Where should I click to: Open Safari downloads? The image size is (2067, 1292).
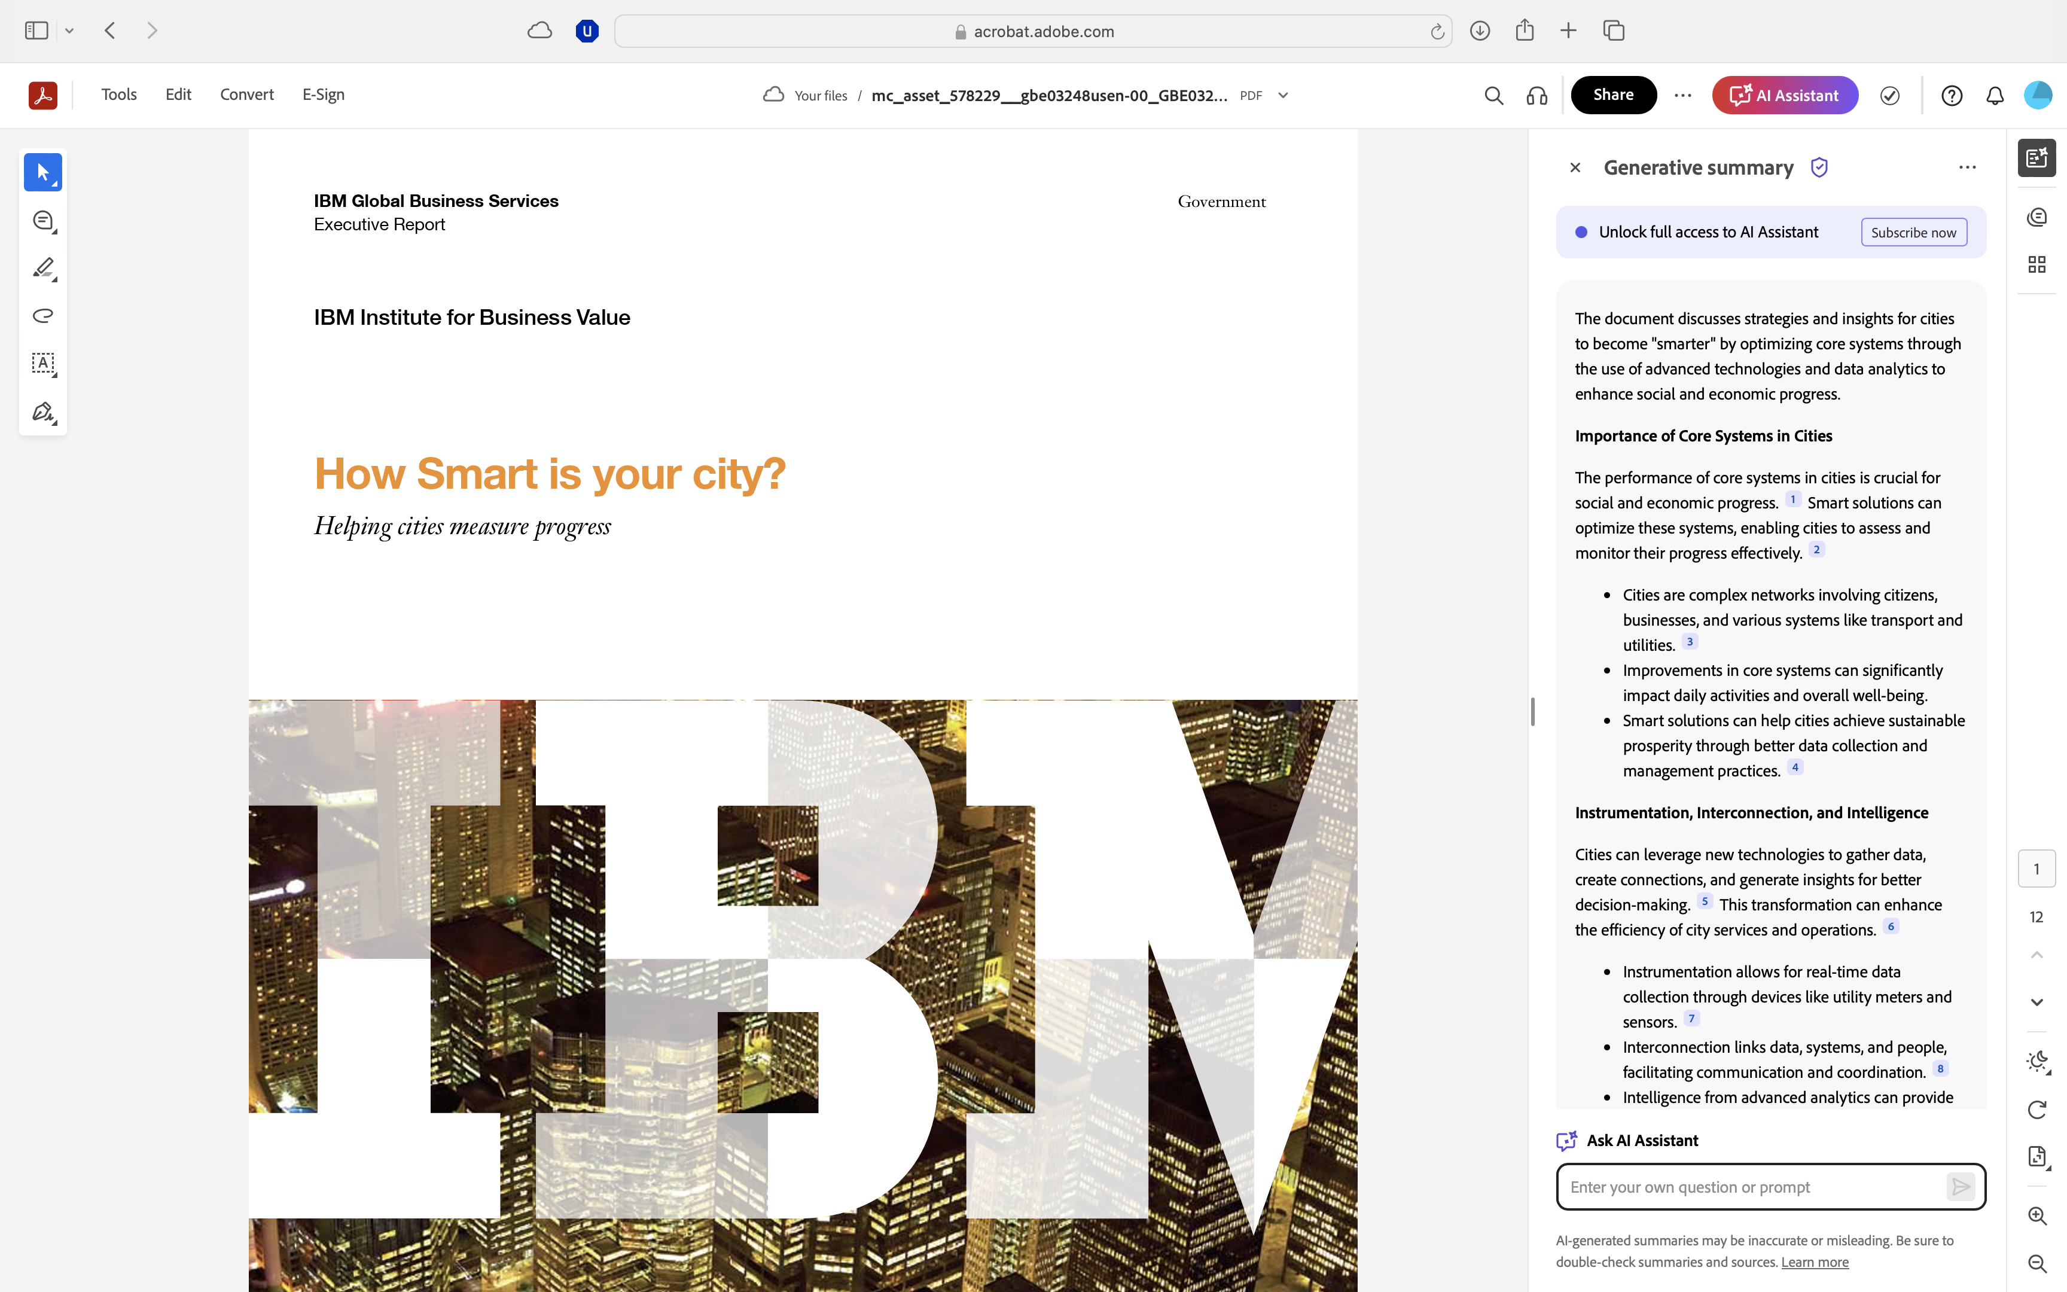tap(1480, 31)
